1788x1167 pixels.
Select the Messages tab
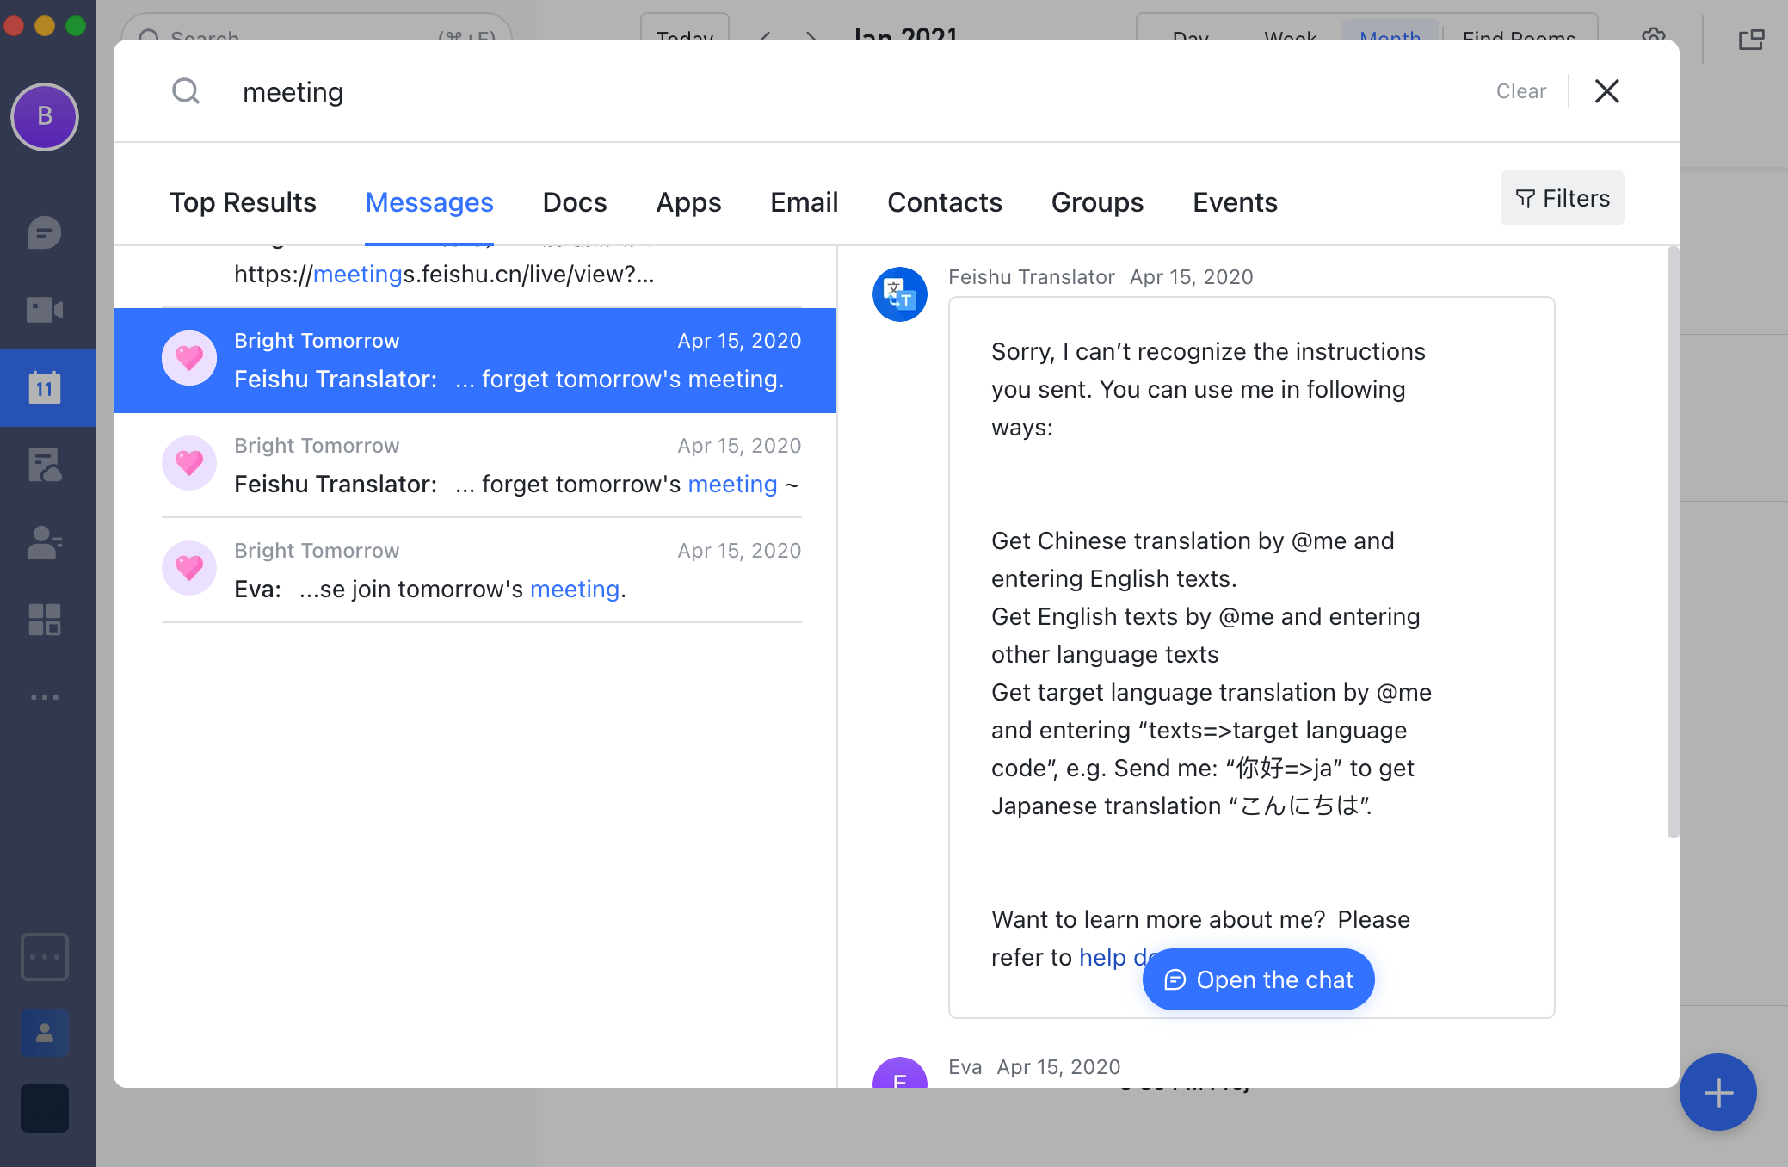coord(429,202)
